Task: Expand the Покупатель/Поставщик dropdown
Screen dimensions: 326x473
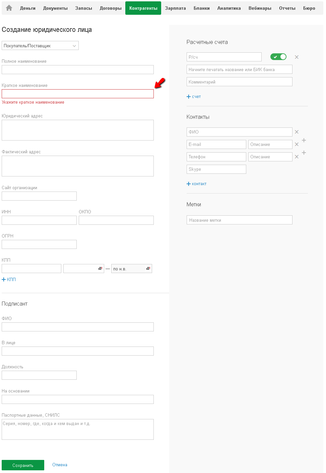Action: pyautogui.click(x=40, y=46)
